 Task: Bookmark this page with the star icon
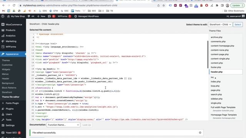[164, 5]
